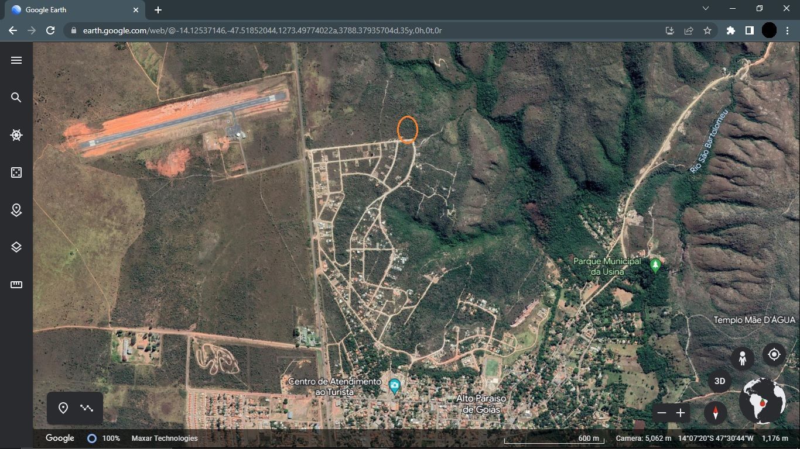Viewport: 800px width, 449px height.
Task: Open the Google Earth hamburger menu
Action: [x=16, y=60]
